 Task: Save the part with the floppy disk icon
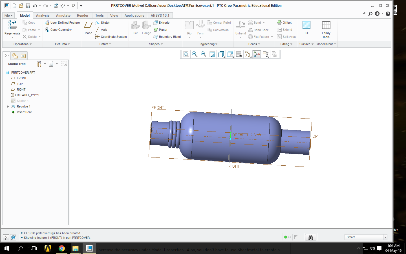click(28, 6)
